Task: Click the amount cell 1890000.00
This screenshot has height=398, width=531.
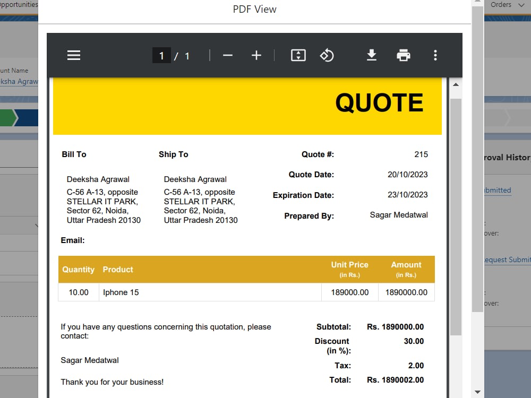Action: (406, 292)
